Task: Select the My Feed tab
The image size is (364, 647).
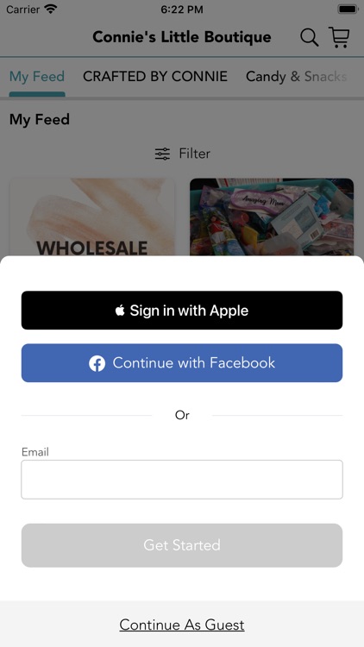Action: point(37,77)
